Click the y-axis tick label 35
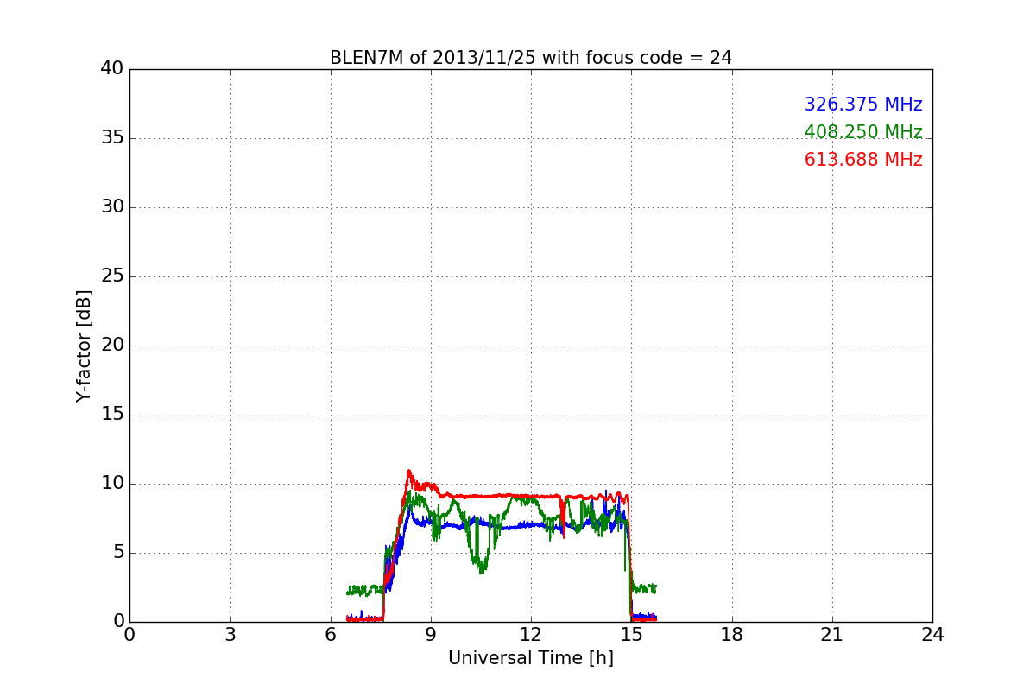The height and width of the screenshot is (691, 1036). [x=112, y=138]
